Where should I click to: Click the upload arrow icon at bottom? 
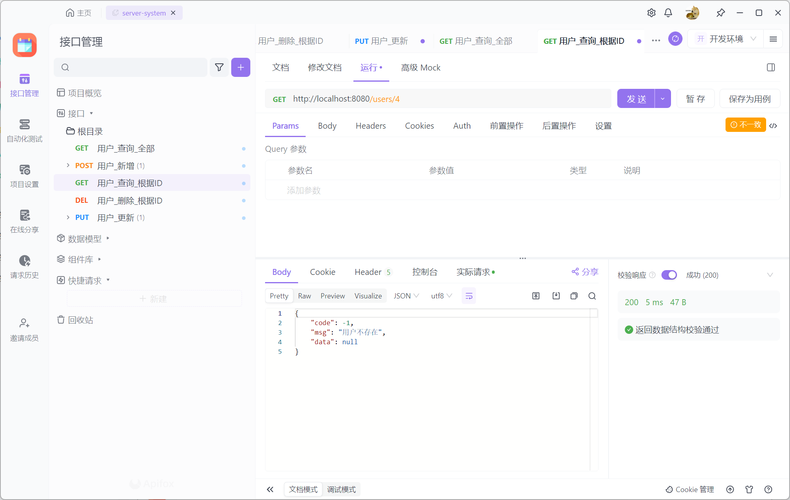(x=730, y=489)
